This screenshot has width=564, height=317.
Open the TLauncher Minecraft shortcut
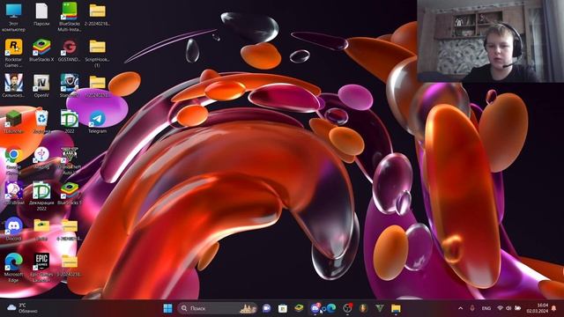pyautogui.click(x=14, y=122)
